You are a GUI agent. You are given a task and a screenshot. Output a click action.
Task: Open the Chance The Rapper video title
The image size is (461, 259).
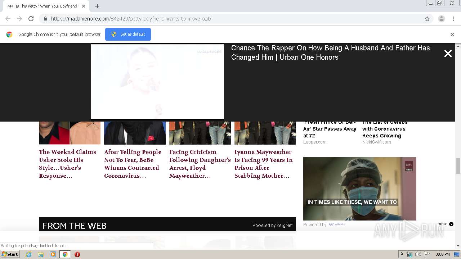click(330, 53)
